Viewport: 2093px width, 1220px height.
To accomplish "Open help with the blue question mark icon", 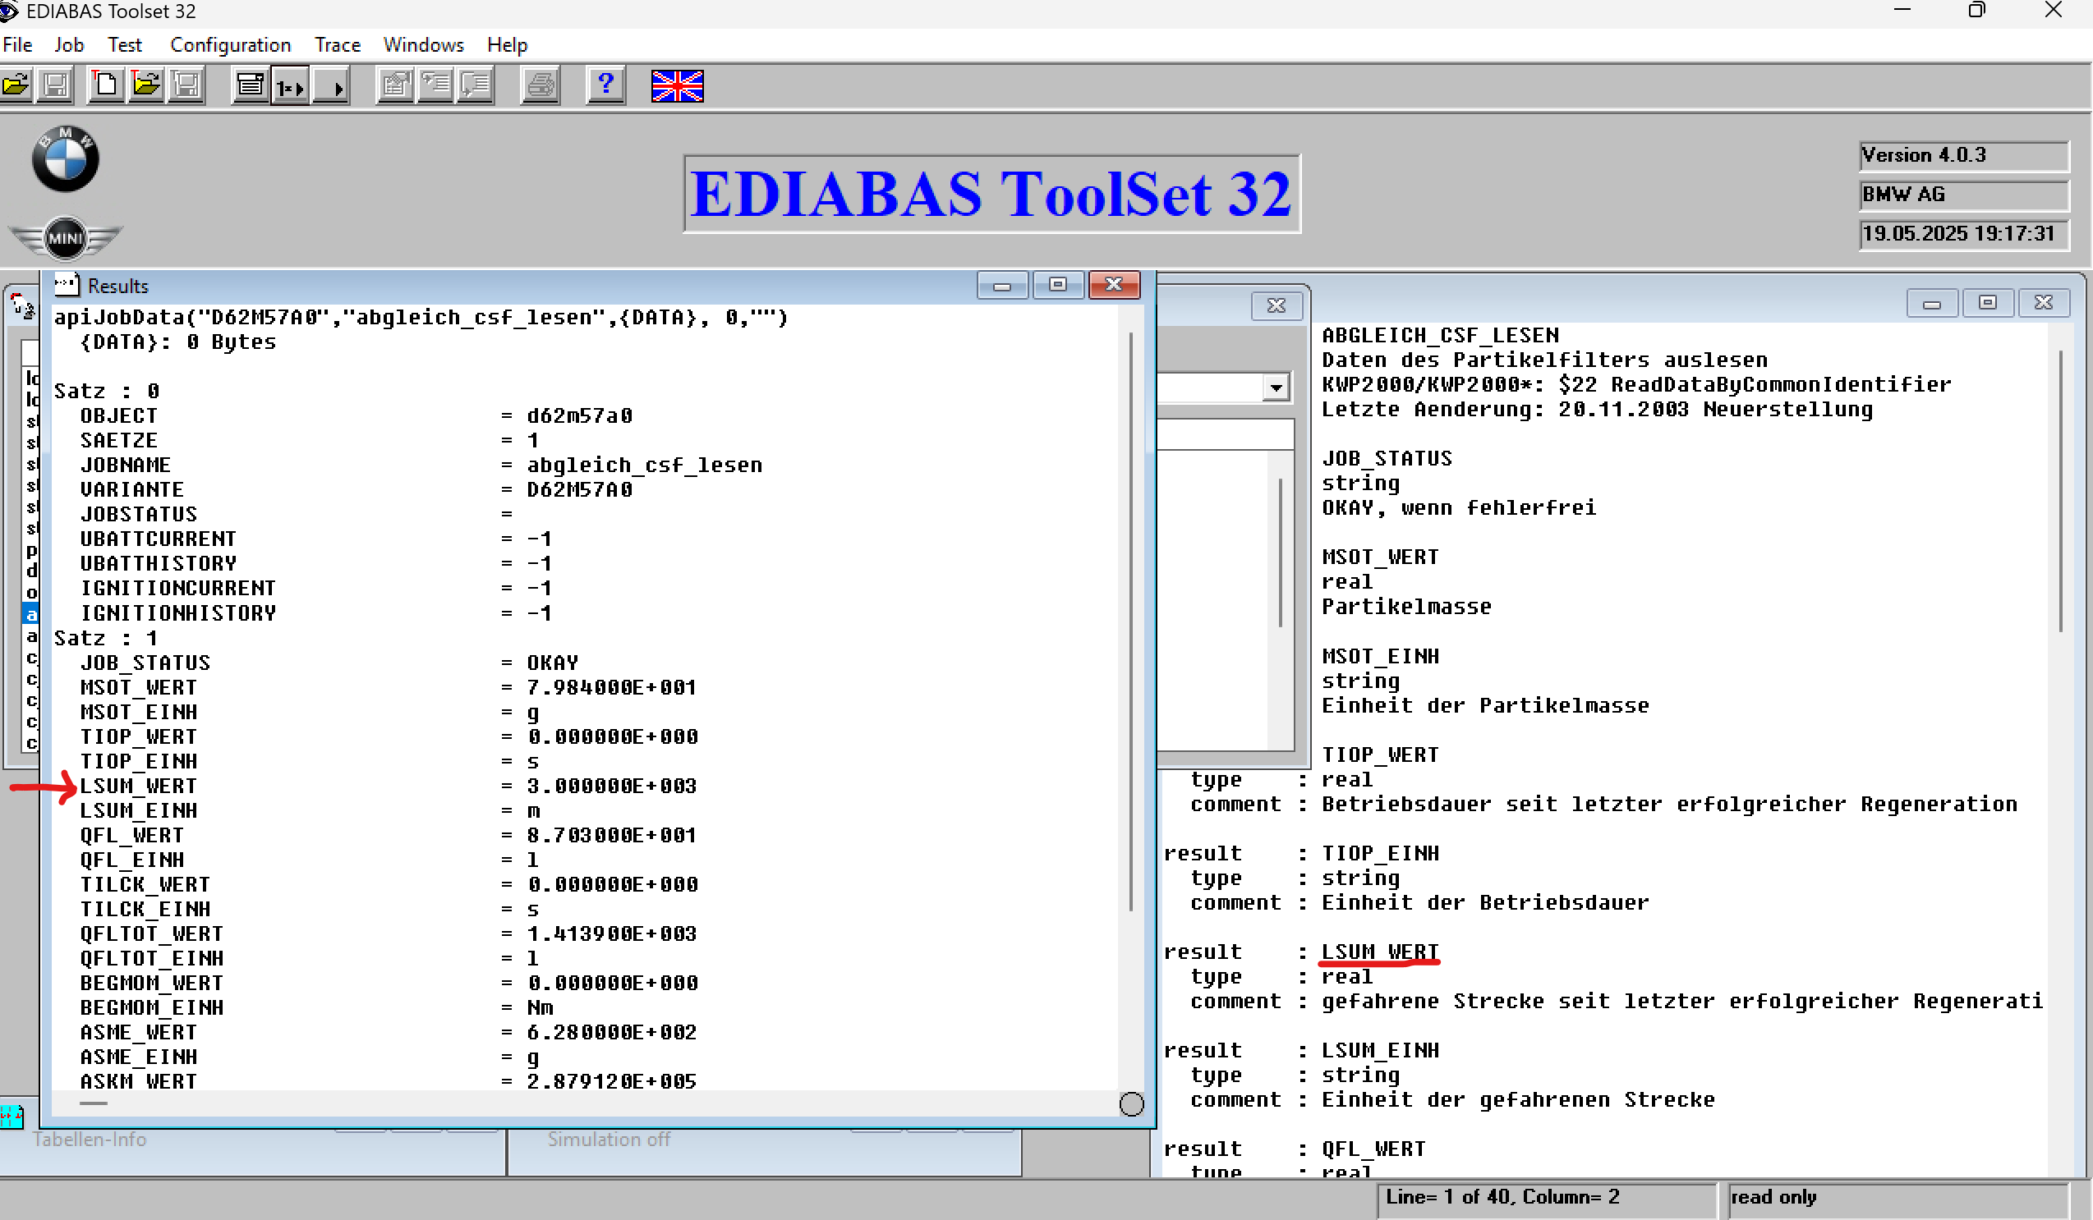I will click(x=606, y=85).
